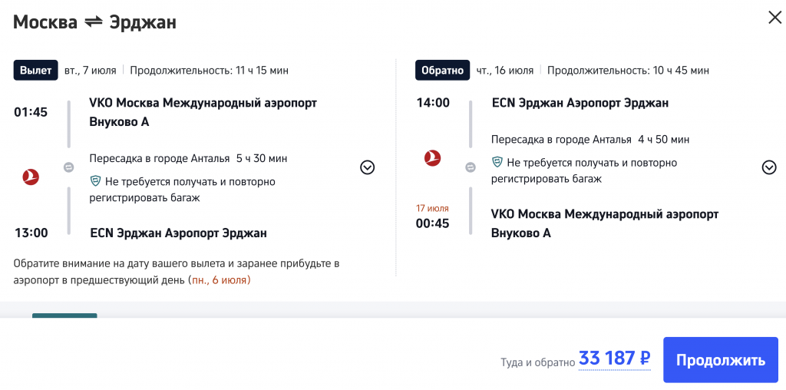Click the red 17 июля arrival date label
Viewport: 786px width, 390px height.
coord(433,208)
